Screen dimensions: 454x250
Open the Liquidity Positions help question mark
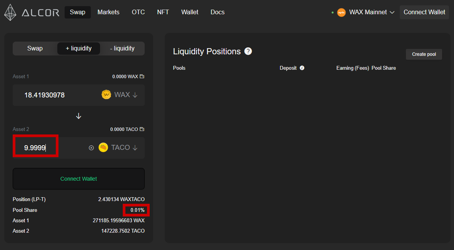coord(248,51)
